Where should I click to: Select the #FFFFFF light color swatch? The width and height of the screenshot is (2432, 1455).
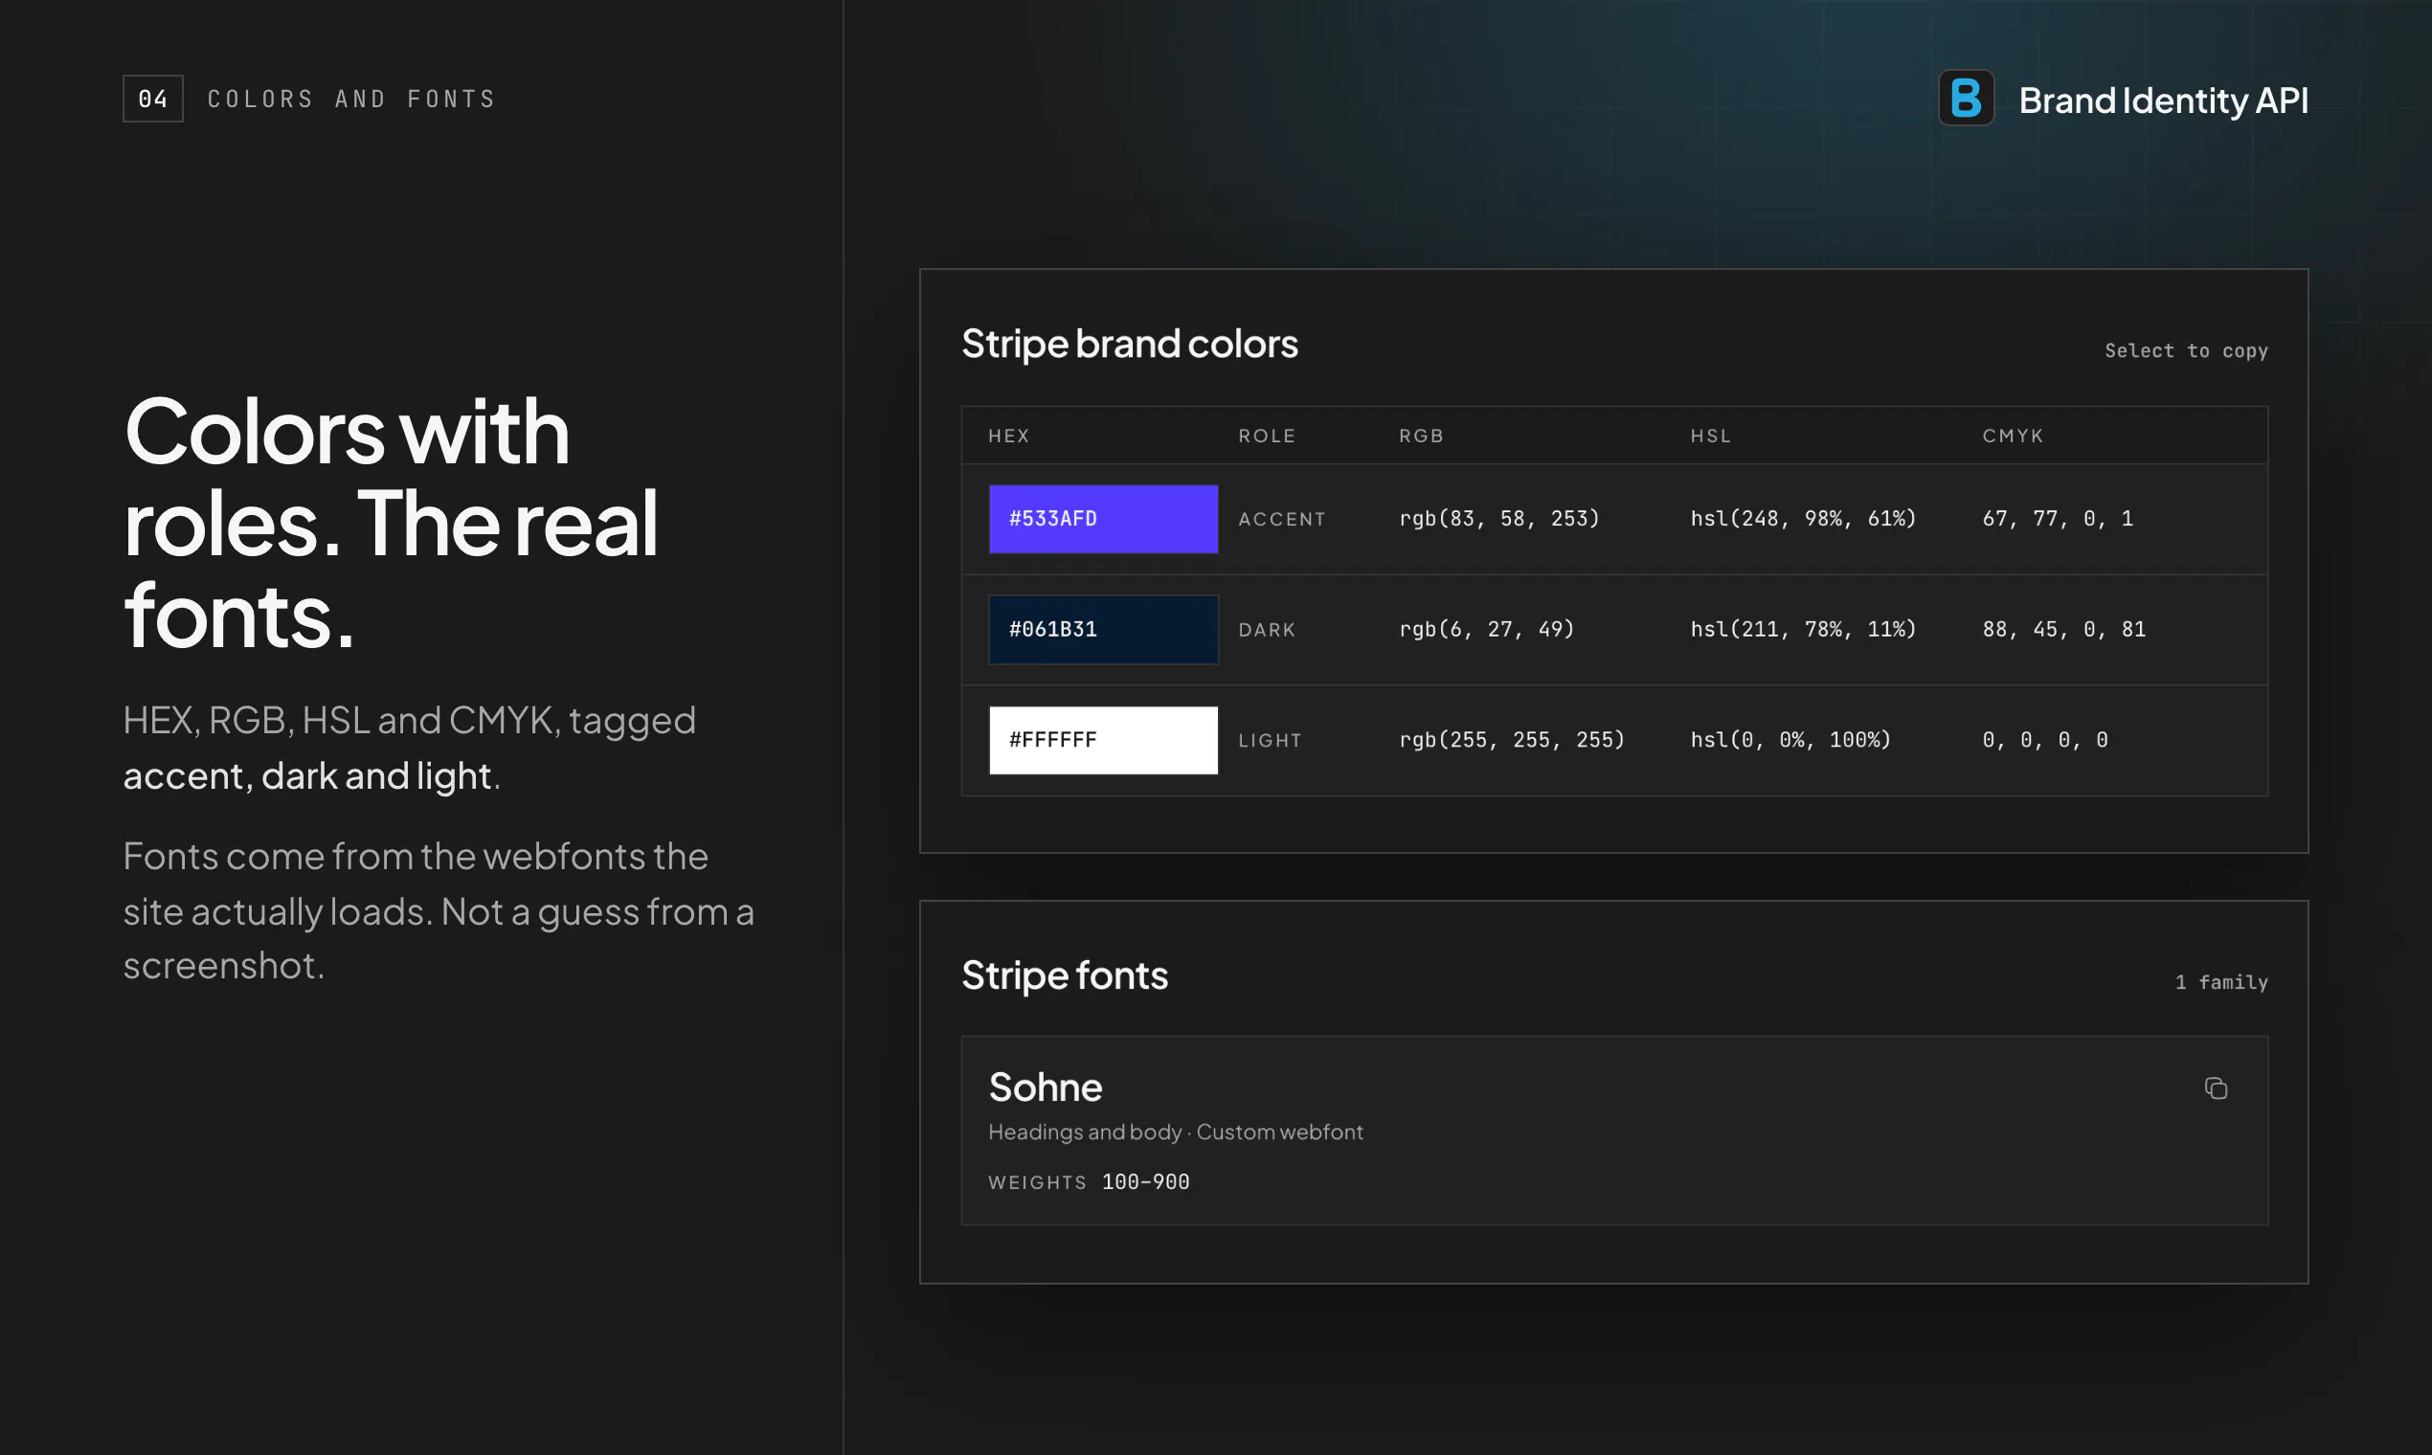[x=1103, y=740]
